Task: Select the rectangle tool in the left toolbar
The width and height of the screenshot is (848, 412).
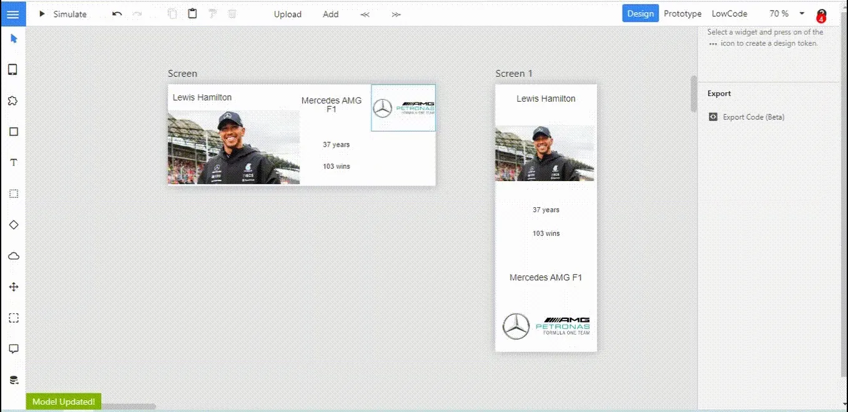Action: pos(13,131)
